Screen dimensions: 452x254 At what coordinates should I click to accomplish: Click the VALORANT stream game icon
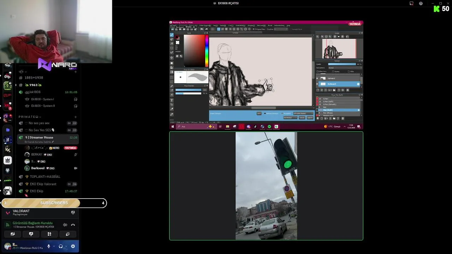pyautogui.click(x=8, y=212)
